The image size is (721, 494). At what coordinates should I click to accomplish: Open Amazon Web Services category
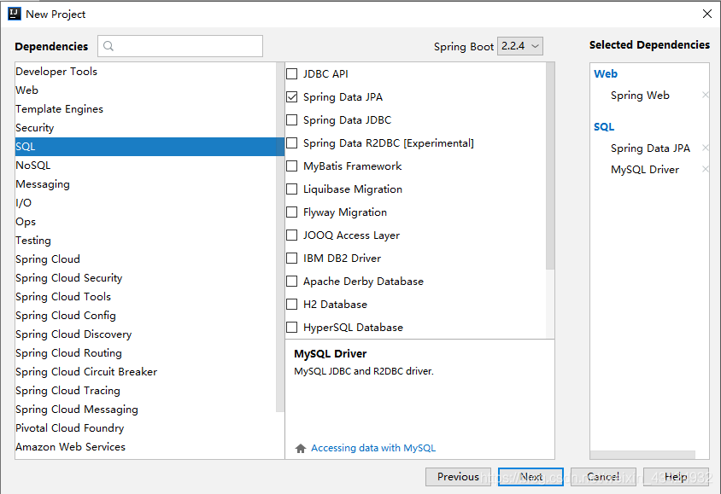coord(145,447)
